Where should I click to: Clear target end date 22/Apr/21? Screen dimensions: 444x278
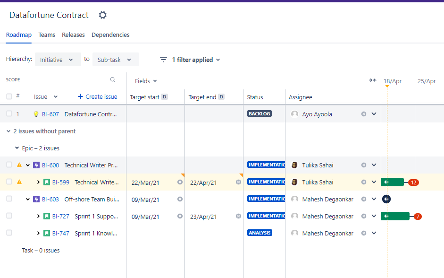coord(238,182)
